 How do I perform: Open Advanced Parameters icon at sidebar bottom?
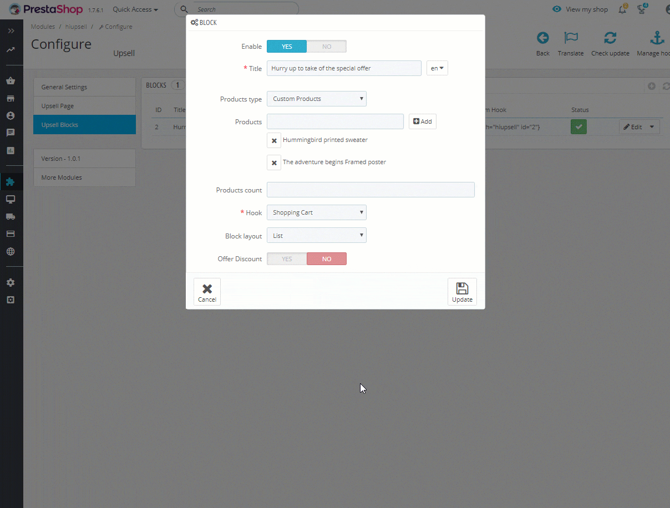coord(11,300)
